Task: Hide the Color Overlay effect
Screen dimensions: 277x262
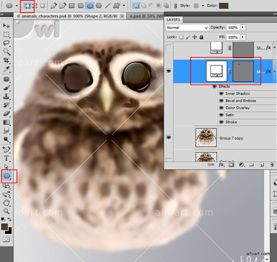Action: 221,108
